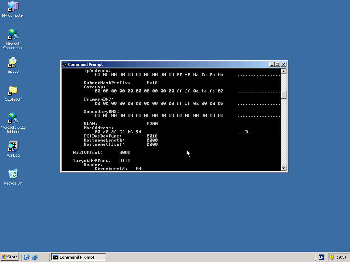Open the Start menu
This screenshot has width=350, height=262.
[10, 257]
